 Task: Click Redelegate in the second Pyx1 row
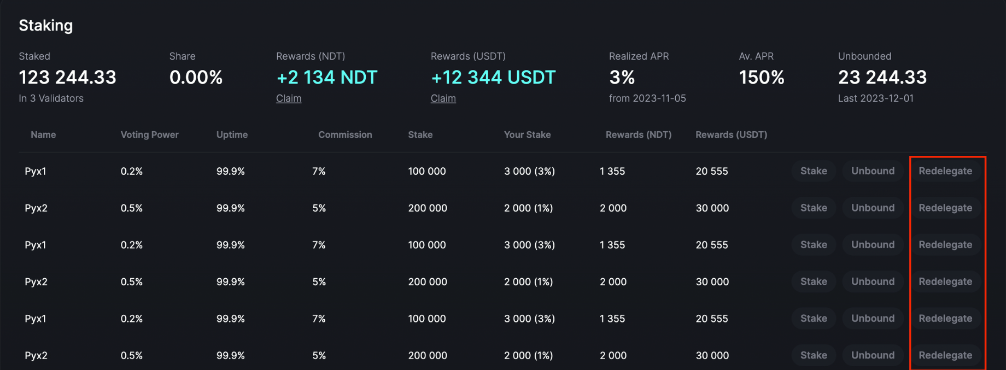pos(945,245)
